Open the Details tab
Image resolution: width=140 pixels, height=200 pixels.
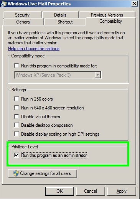60,15
